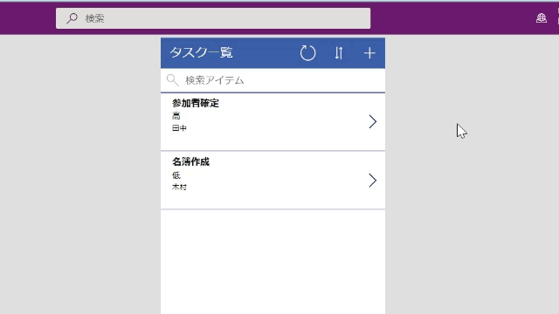
Task: Select the 参加者確定 task title
Action: coord(196,103)
